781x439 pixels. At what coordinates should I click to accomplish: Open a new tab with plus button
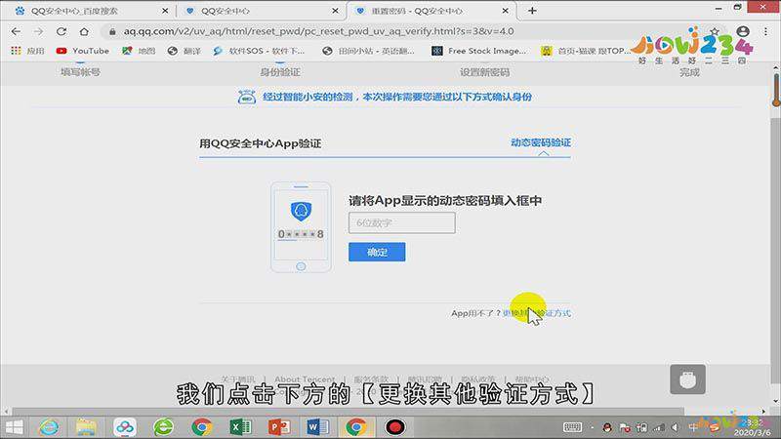tap(532, 11)
